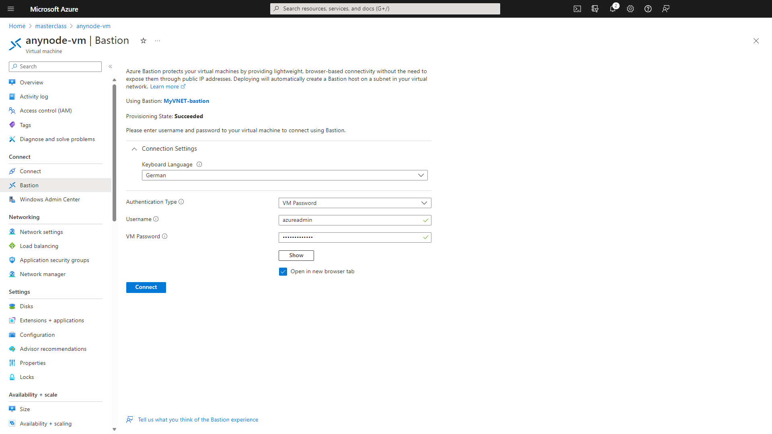
Task: Navigate to Windows Admin Center
Action: click(x=49, y=199)
